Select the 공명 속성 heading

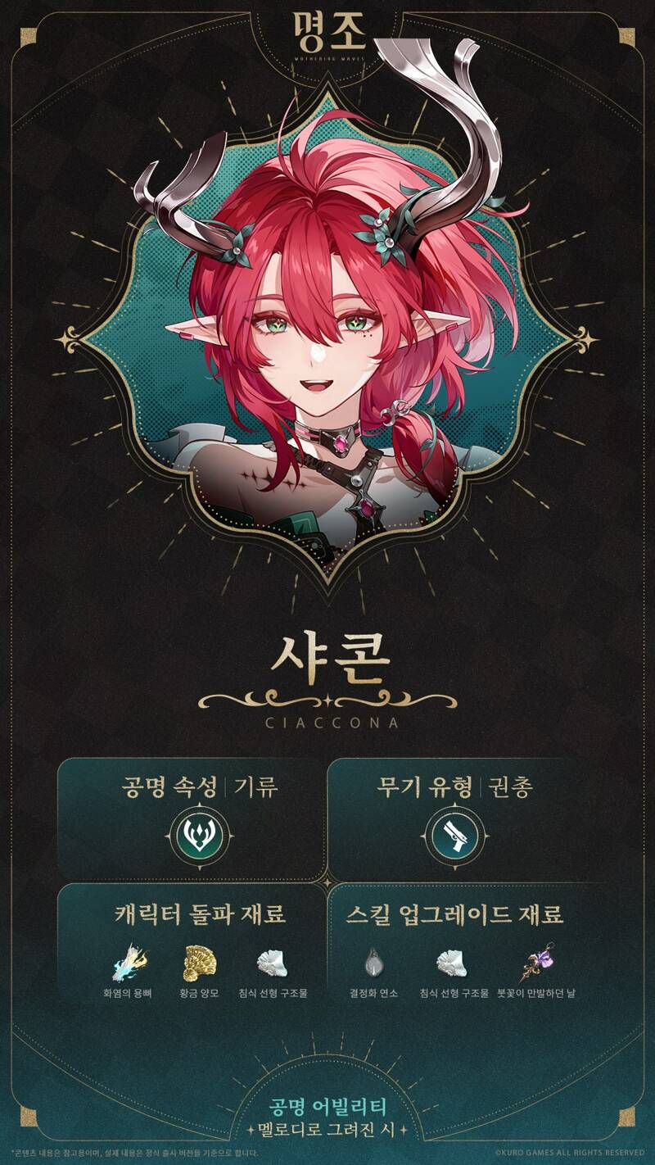click(x=168, y=787)
